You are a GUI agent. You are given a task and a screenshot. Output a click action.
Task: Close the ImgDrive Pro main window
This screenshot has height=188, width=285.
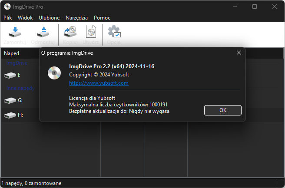(x=275, y=7)
